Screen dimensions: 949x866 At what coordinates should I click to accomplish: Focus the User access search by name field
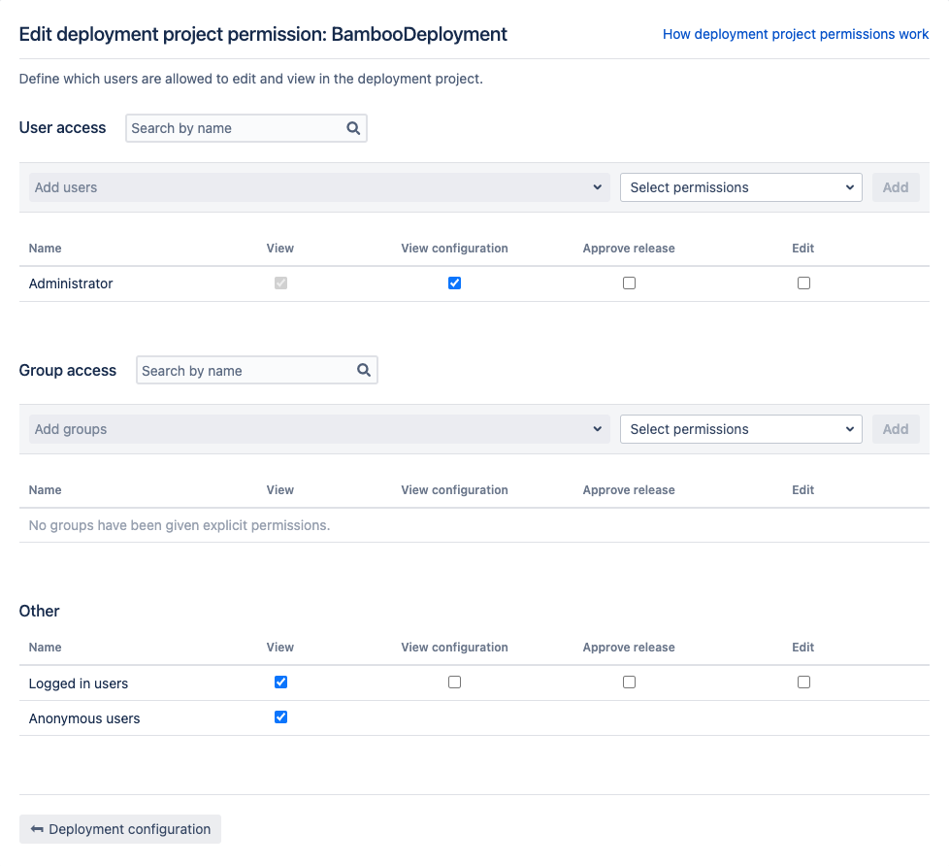246,128
